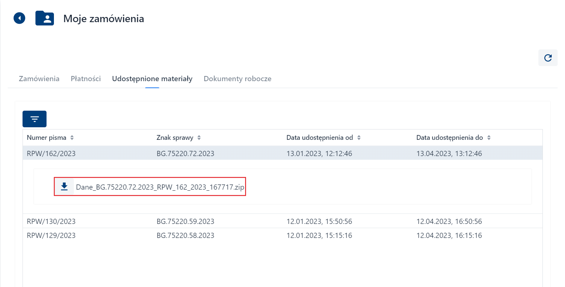Select the Udostępnione materiały tab
The width and height of the screenshot is (565, 287).
point(152,79)
